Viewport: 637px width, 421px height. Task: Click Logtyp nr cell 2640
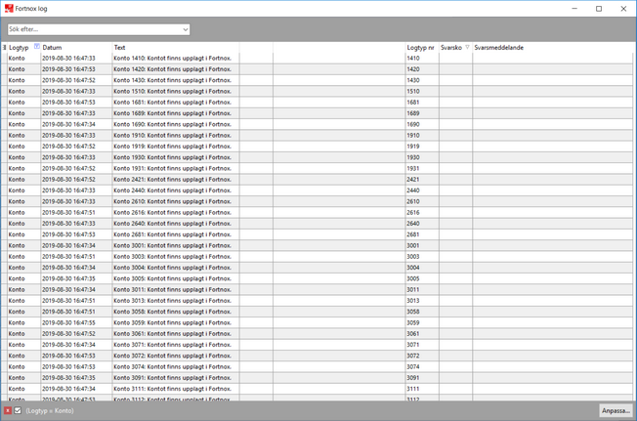(422, 224)
